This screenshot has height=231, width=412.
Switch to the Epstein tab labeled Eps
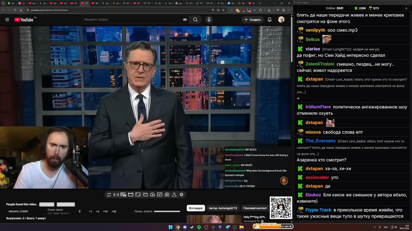[117, 3]
